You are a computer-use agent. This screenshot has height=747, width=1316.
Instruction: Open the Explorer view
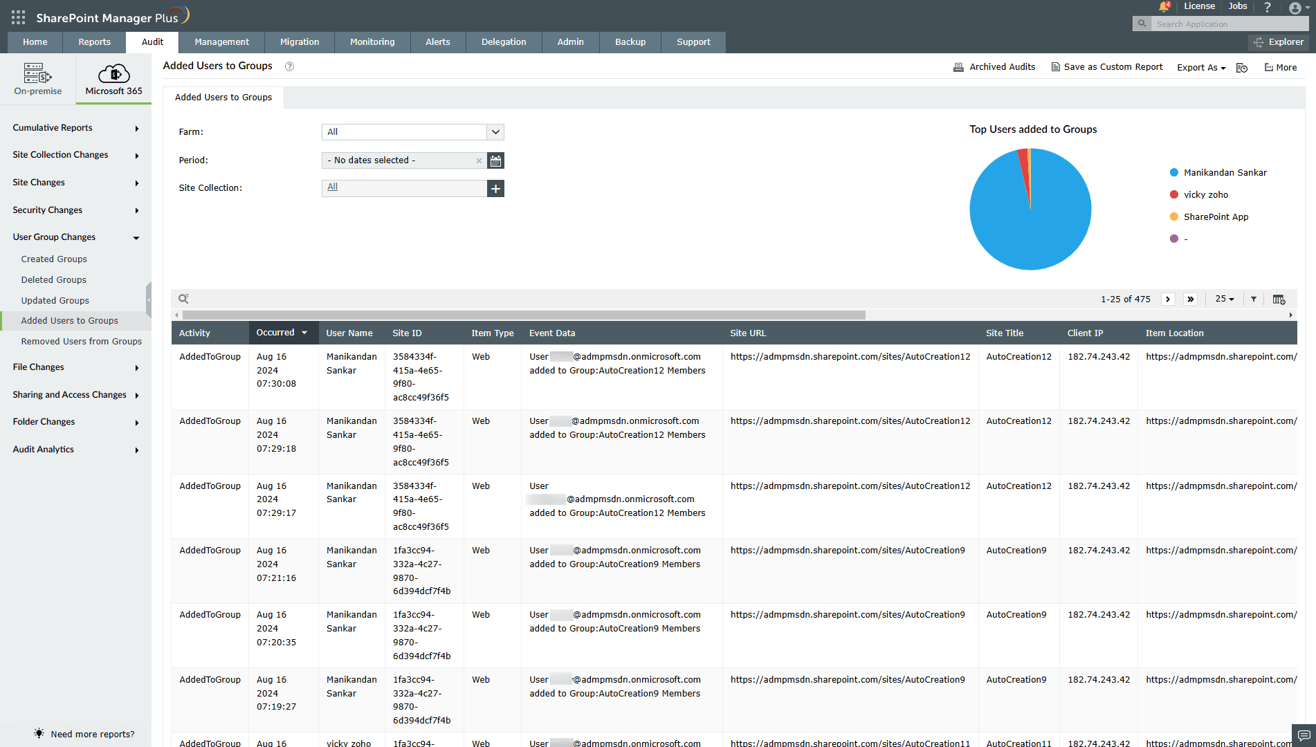pyautogui.click(x=1279, y=42)
